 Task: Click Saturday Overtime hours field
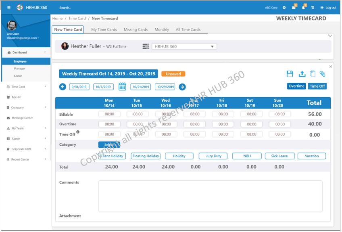(252, 124)
